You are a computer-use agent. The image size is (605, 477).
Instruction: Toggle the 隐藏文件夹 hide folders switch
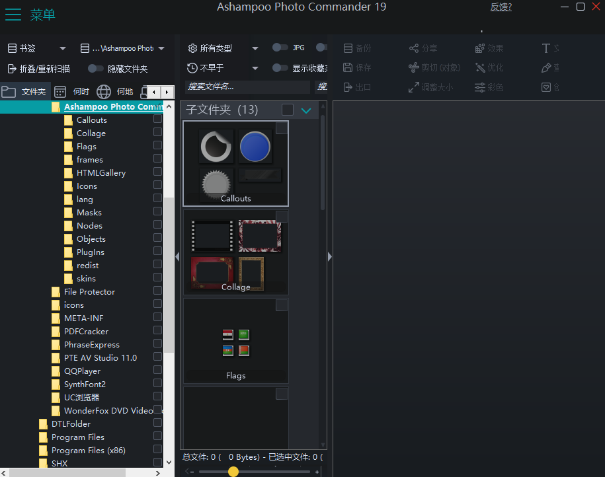(95, 69)
